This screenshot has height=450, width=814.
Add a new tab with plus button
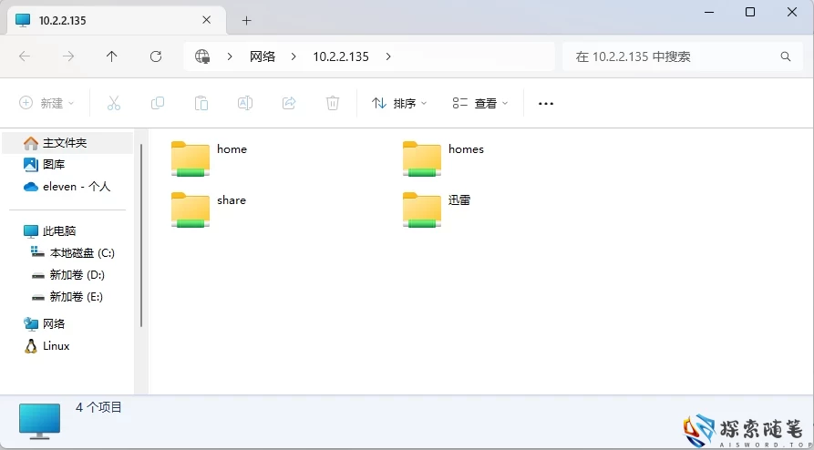(x=247, y=21)
